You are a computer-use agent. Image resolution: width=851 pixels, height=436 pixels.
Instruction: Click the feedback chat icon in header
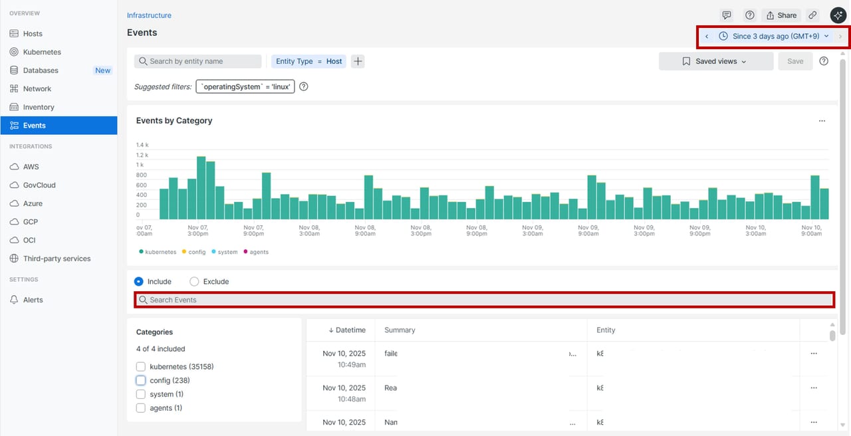(727, 15)
